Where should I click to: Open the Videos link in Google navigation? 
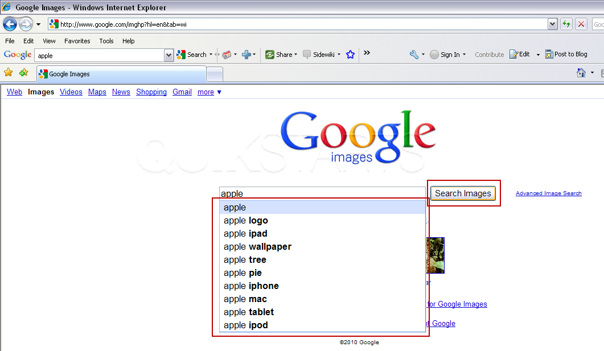(x=71, y=92)
